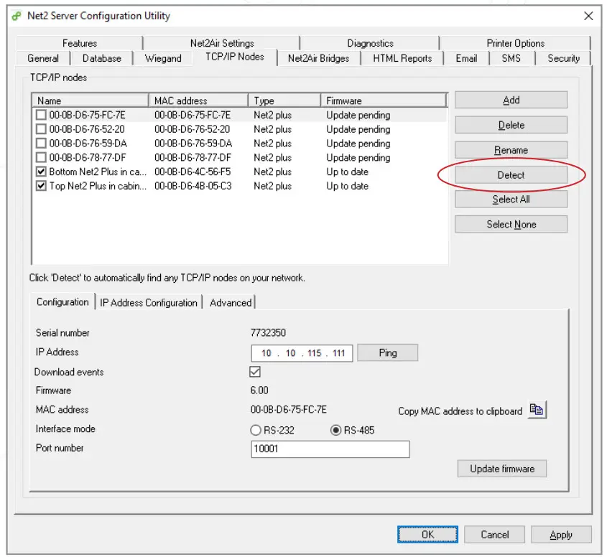
Task: Select the Configuration sub-tab
Action: point(62,301)
